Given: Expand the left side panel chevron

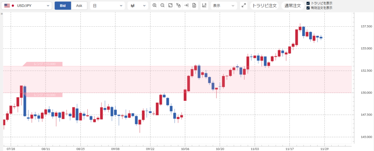Looking at the screenshot, I should (x=2, y=14).
